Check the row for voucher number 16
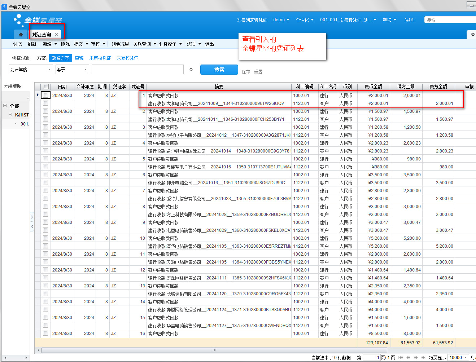Screen dimensions: 476x362 click(x=45, y=333)
